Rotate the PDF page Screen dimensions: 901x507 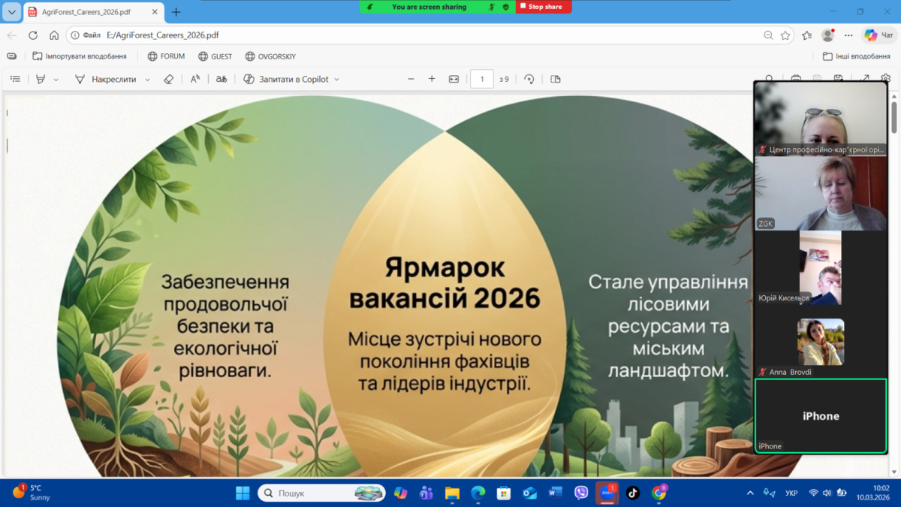coord(529,79)
